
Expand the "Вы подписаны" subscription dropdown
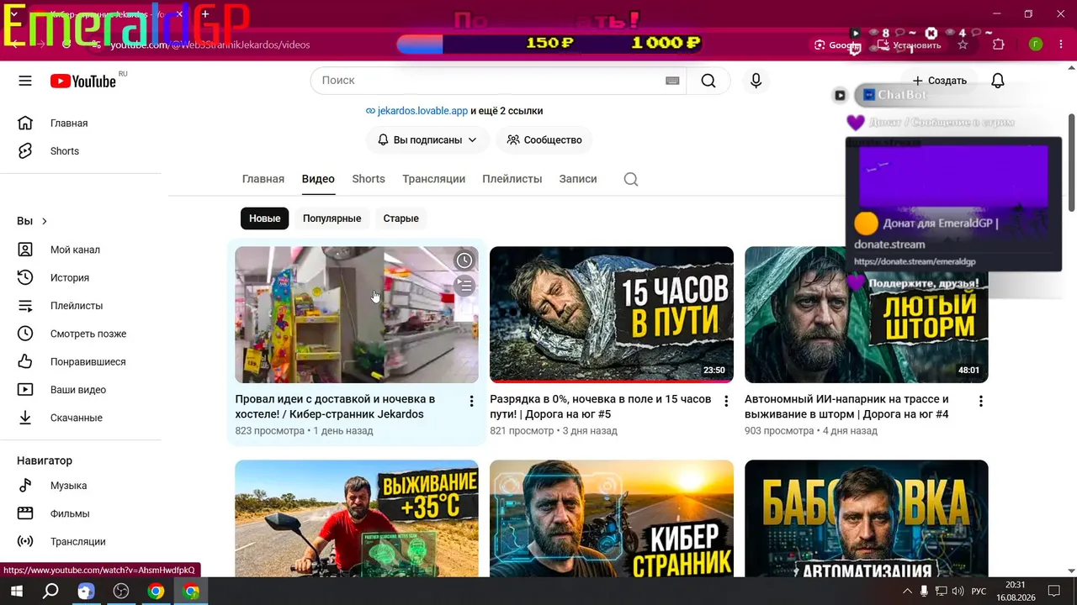coord(427,140)
